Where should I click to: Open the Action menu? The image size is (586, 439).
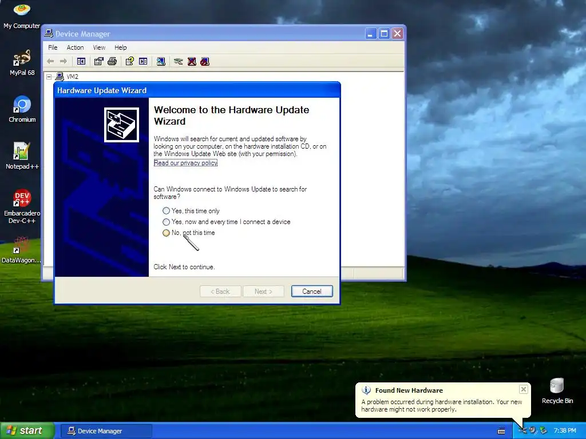click(x=75, y=47)
